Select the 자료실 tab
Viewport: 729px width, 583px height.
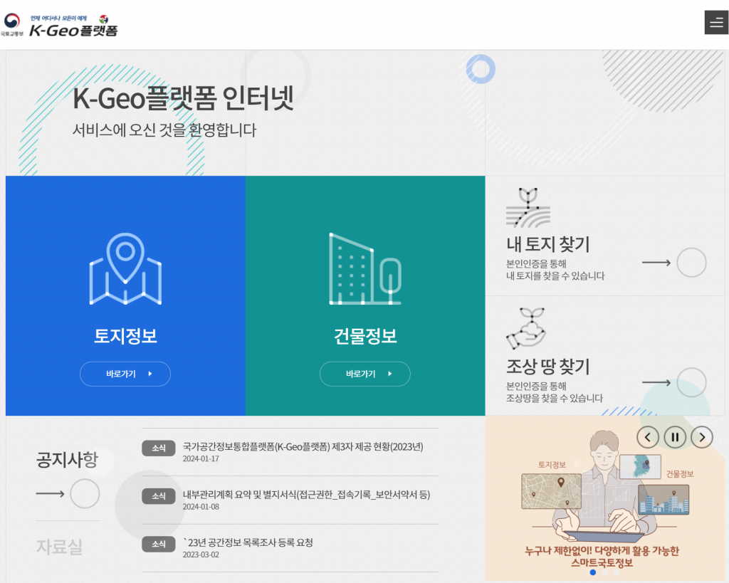[x=59, y=547]
